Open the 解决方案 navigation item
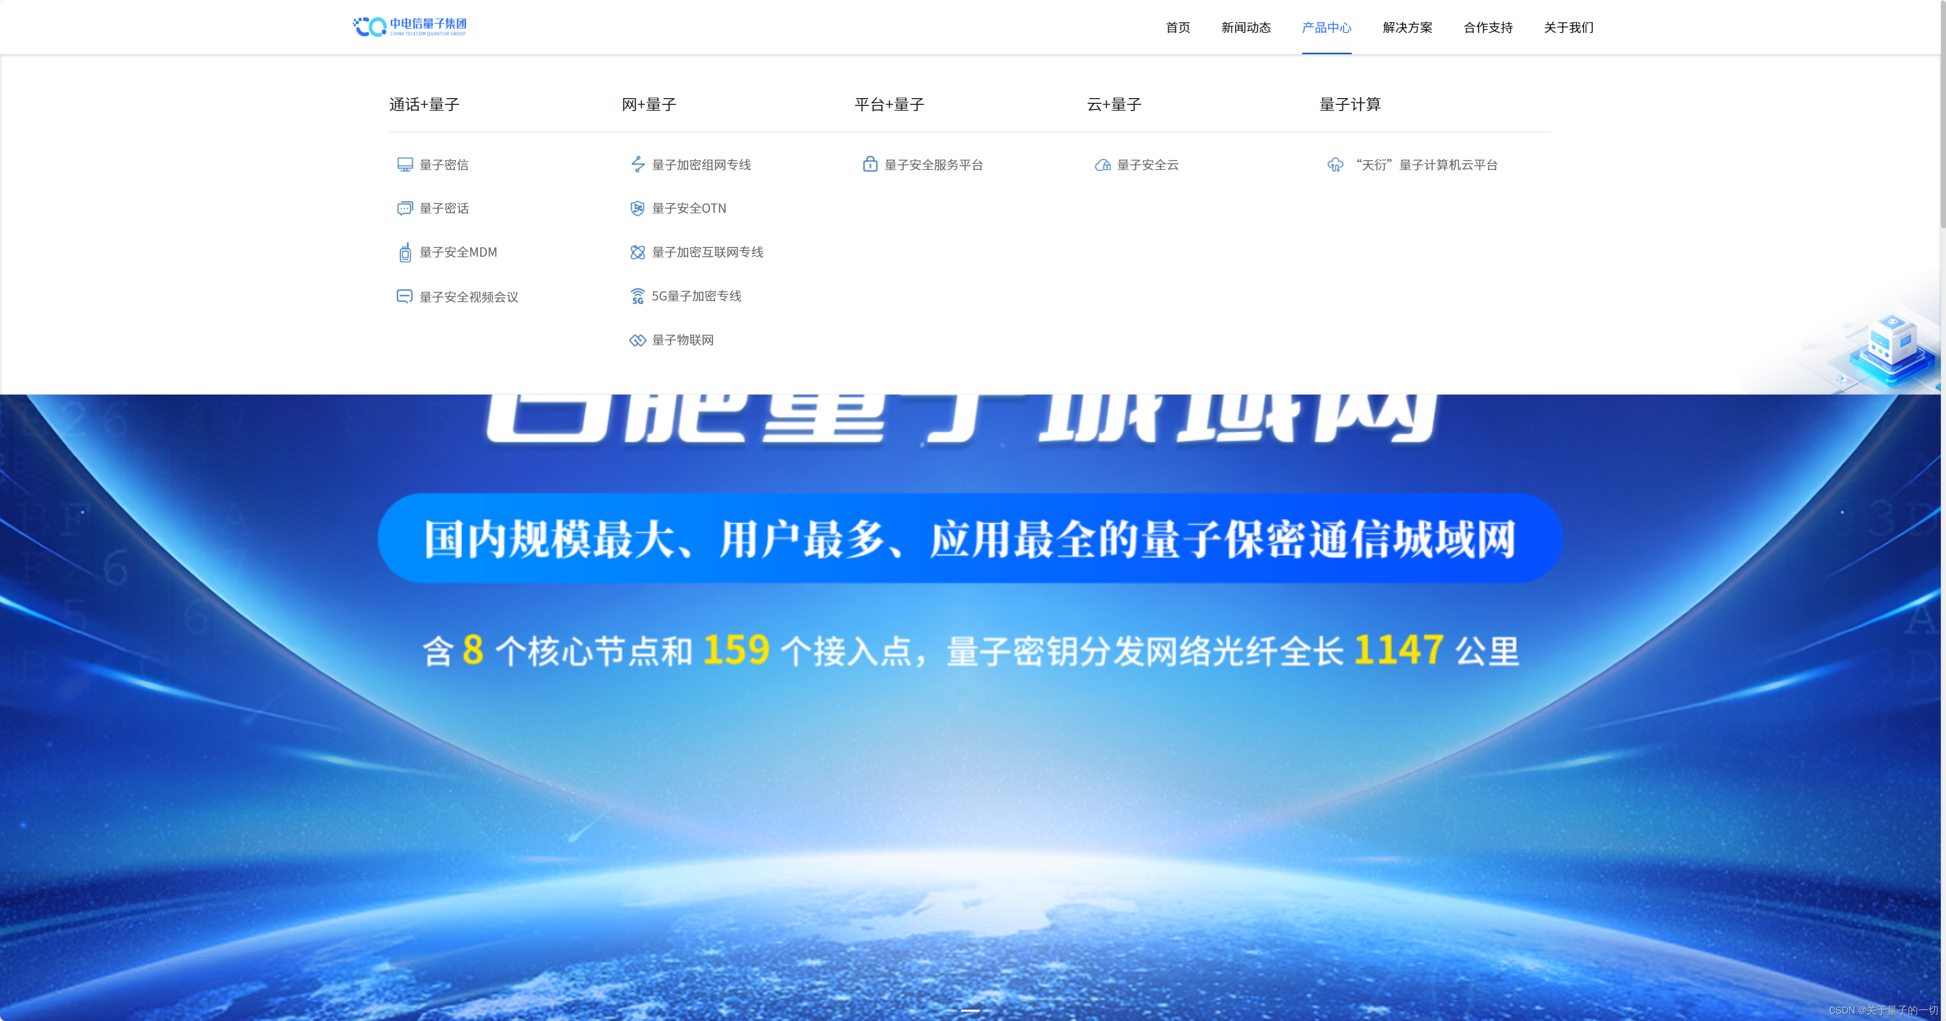 click(x=1407, y=28)
